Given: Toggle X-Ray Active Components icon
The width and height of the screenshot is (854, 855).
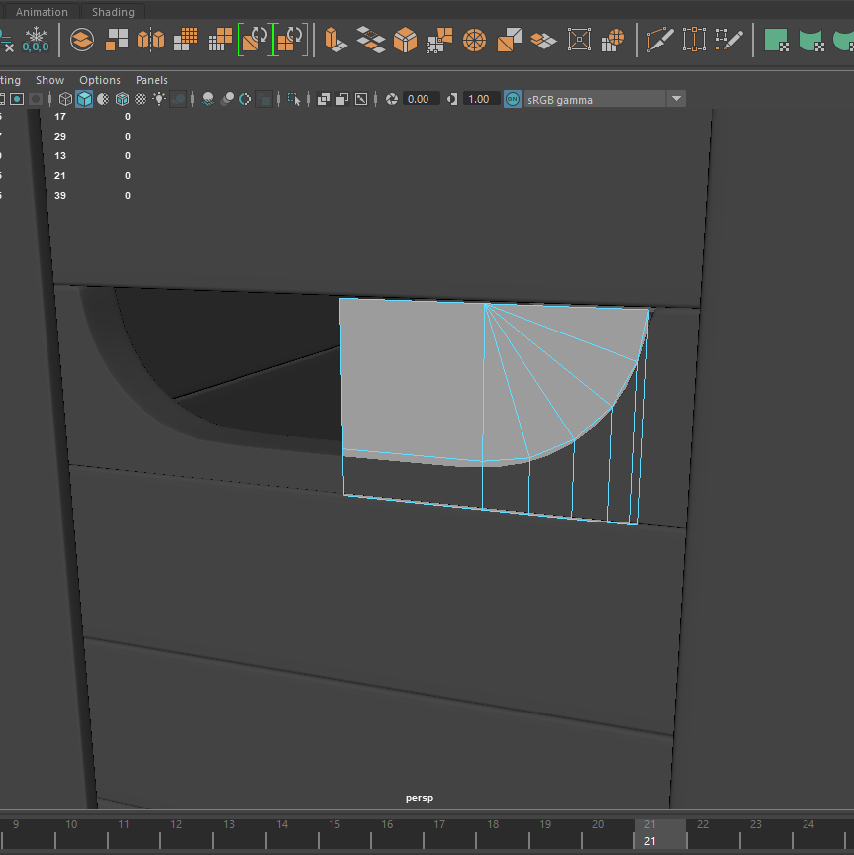Looking at the screenshot, I should (x=342, y=99).
